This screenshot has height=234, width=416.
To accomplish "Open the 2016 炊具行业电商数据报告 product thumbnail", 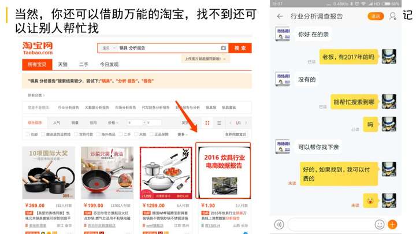I will [223, 170].
